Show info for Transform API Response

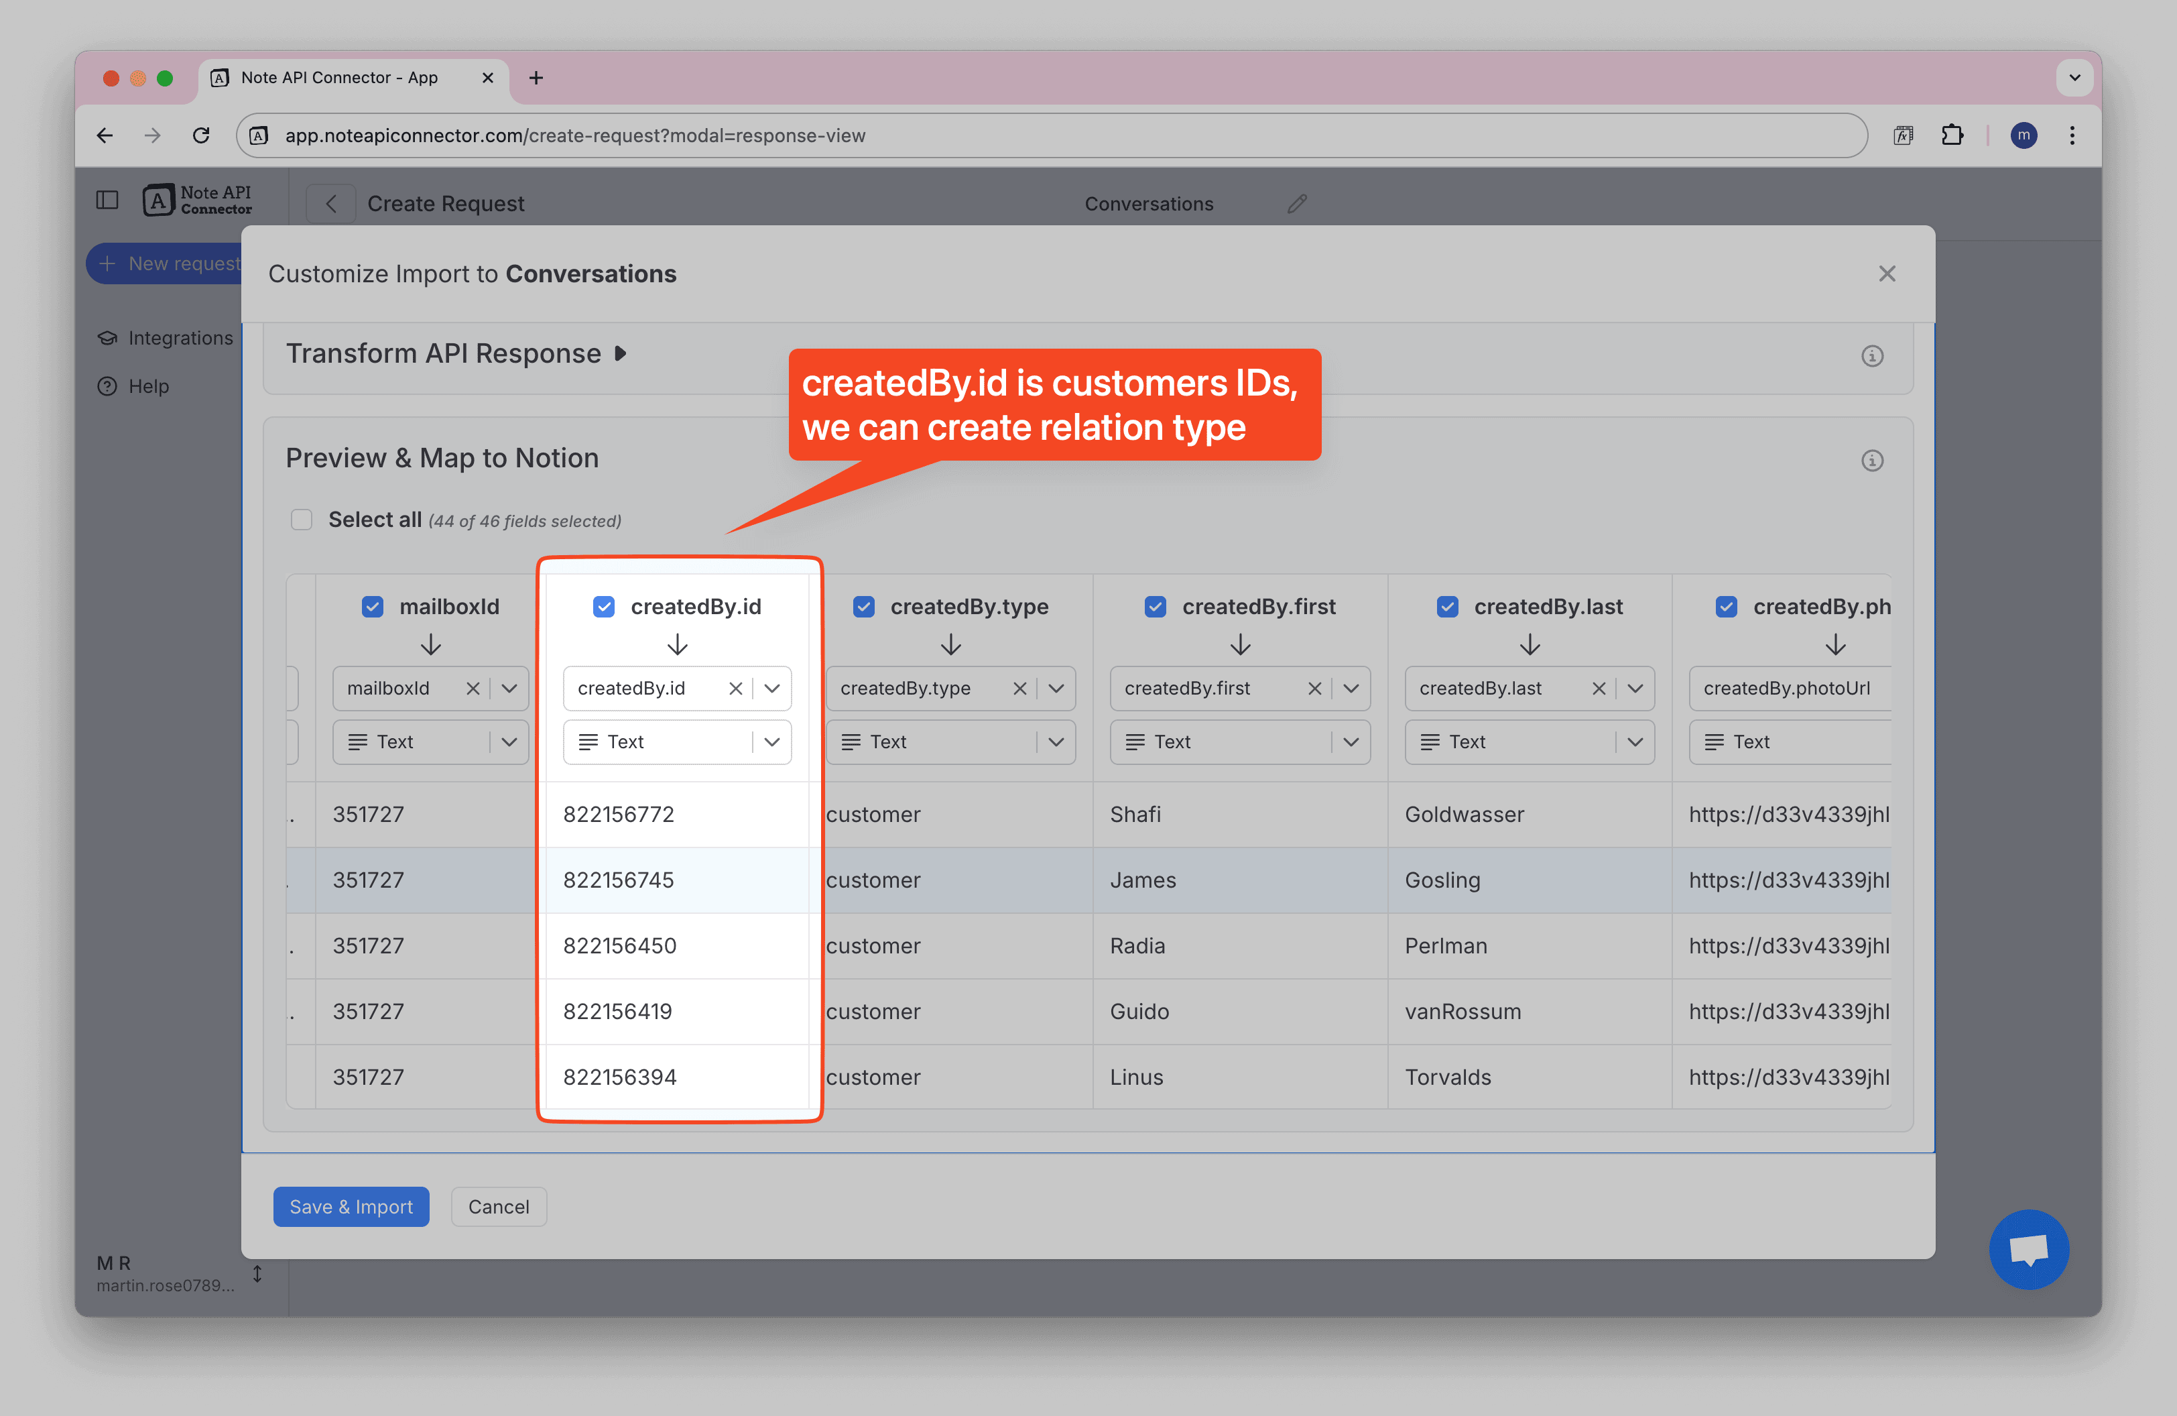1871,356
